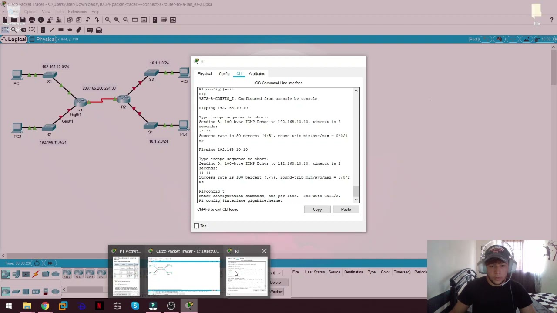The width and height of the screenshot is (557, 313).
Task: Select the Draw Rectangle tool
Action: click(x=61, y=30)
